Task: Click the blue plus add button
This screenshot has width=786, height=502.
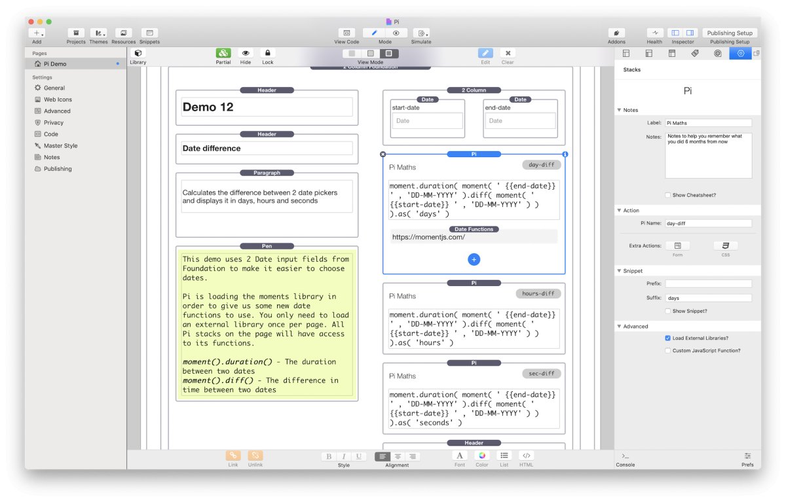Action: point(474,260)
